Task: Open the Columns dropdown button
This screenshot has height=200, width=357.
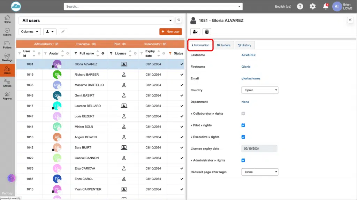Action: tap(30, 32)
